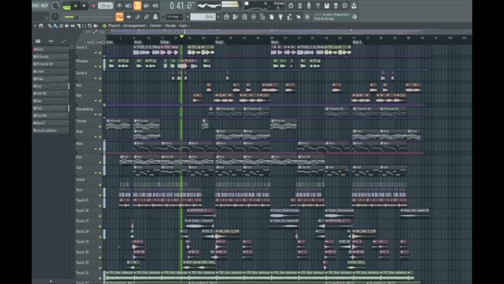Open the mixer window icon

(254, 17)
